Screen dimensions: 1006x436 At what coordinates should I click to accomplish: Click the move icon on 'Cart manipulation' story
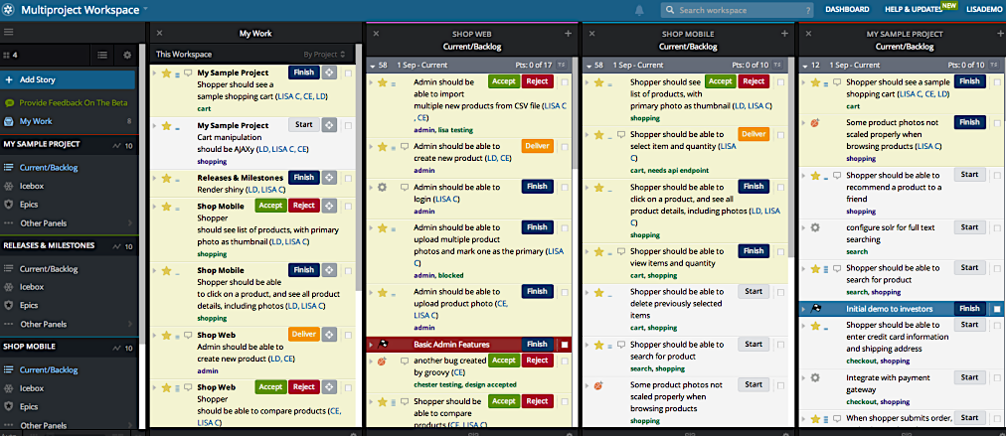(332, 125)
